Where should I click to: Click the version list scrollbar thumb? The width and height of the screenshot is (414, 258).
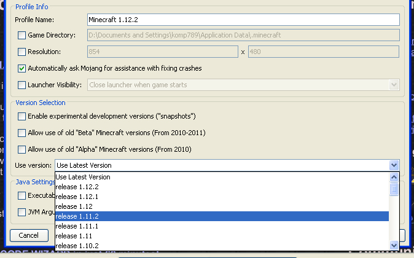[394, 189]
